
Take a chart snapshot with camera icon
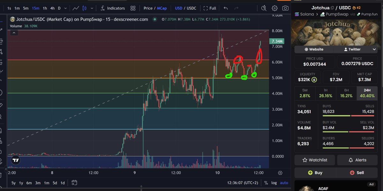pyautogui.click(x=285, y=8)
